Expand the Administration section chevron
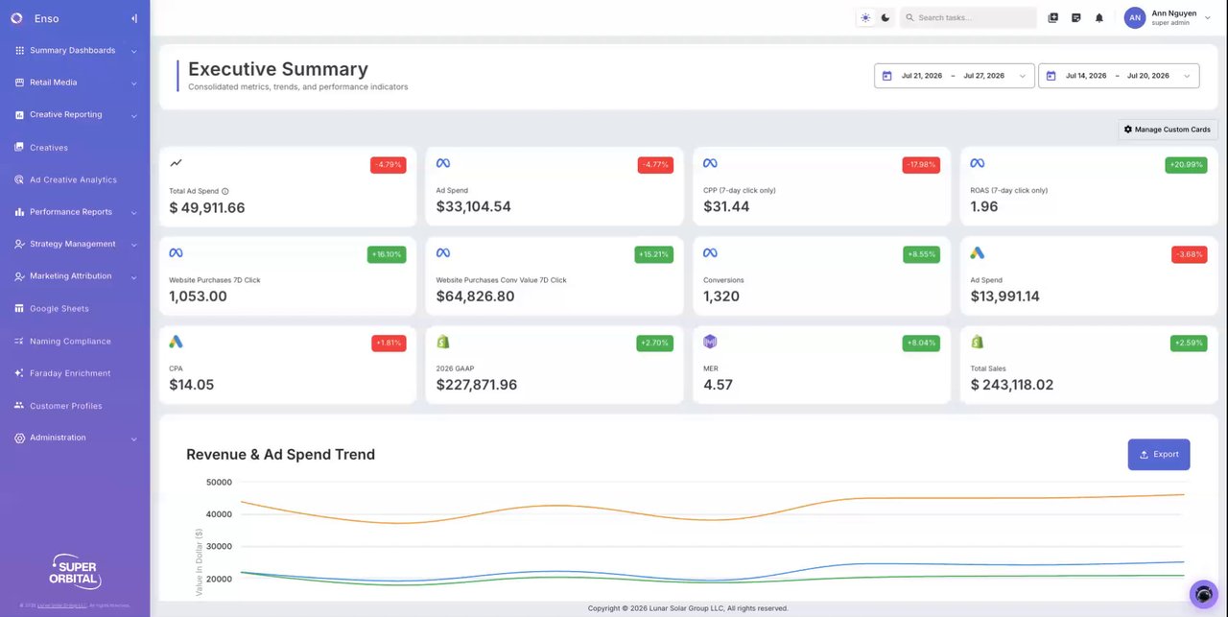Image resolution: width=1228 pixels, height=617 pixels. (x=133, y=439)
